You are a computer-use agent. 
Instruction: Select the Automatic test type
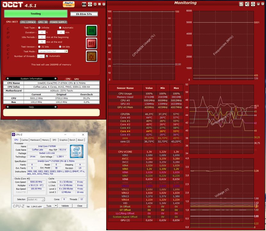(x=60, y=28)
